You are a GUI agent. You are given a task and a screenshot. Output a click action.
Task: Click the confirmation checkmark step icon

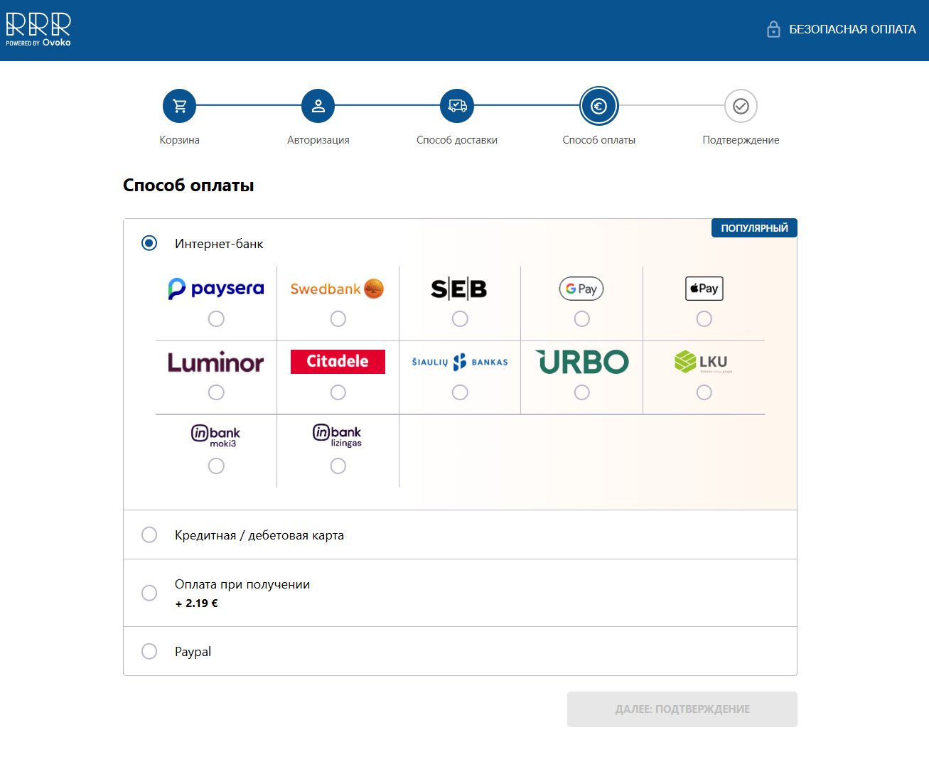(741, 106)
